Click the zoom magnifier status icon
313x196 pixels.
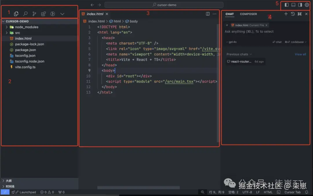point(203,192)
